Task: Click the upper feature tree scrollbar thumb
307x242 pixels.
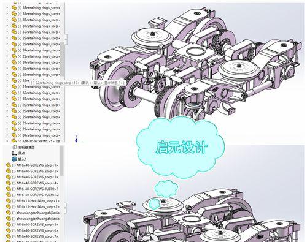Action: [62, 59]
